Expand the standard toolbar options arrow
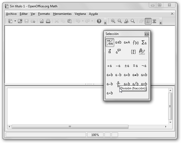The width and height of the screenshot is (181, 143). click(105, 23)
